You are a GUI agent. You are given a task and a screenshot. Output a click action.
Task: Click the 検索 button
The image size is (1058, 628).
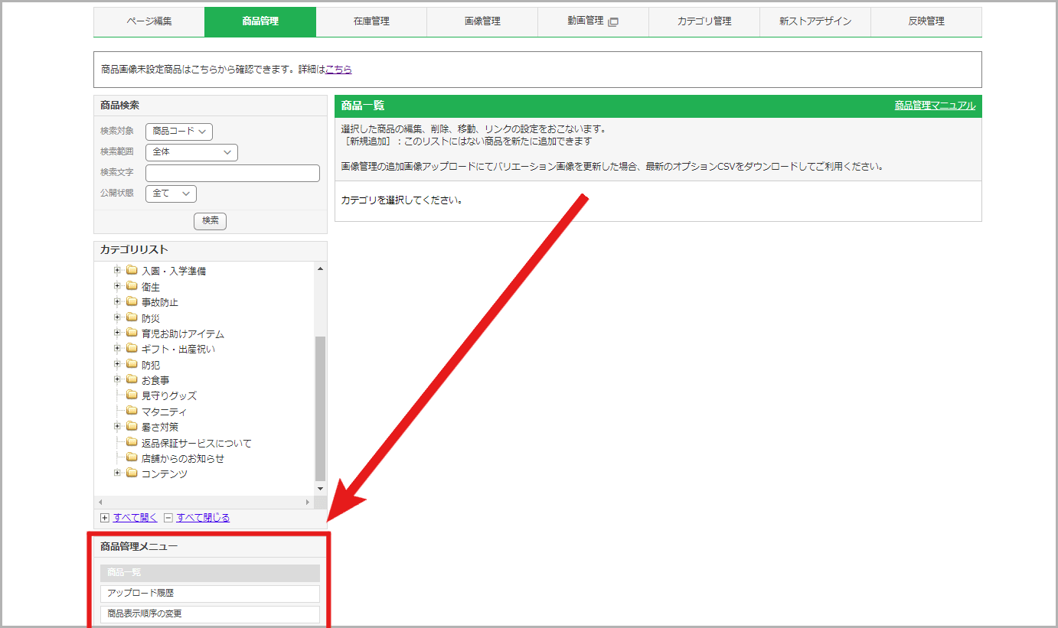[x=210, y=221]
